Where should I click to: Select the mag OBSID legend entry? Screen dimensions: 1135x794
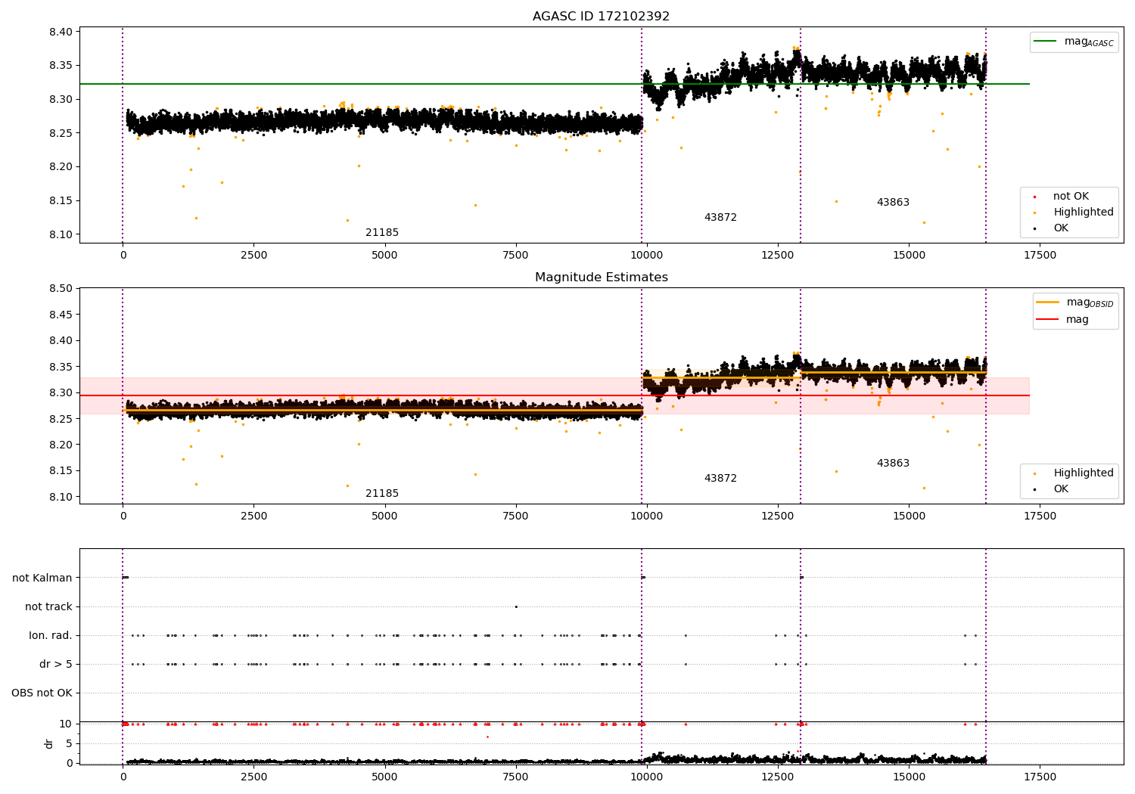coord(1075,302)
